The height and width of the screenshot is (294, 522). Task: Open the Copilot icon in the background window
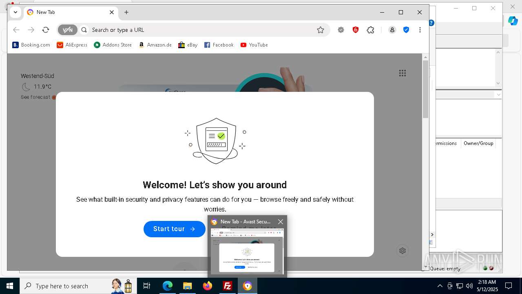click(x=513, y=21)
